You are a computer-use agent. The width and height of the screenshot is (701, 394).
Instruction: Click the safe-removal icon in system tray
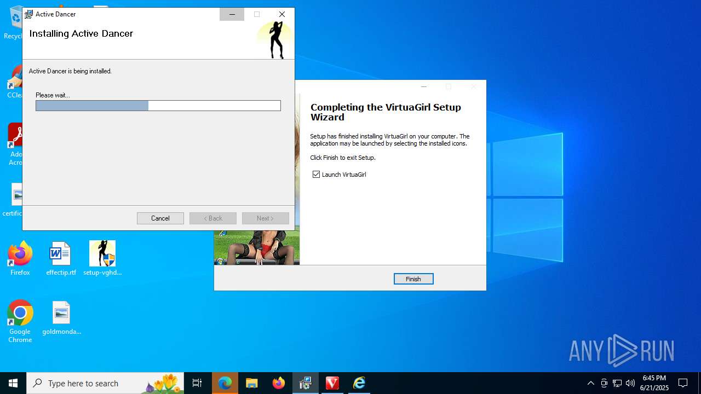click(x=604, y=383)
